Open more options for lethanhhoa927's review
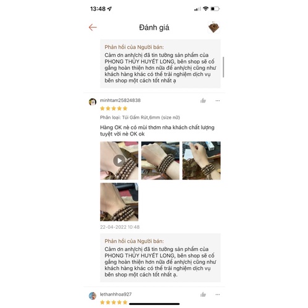 point(218,294)
